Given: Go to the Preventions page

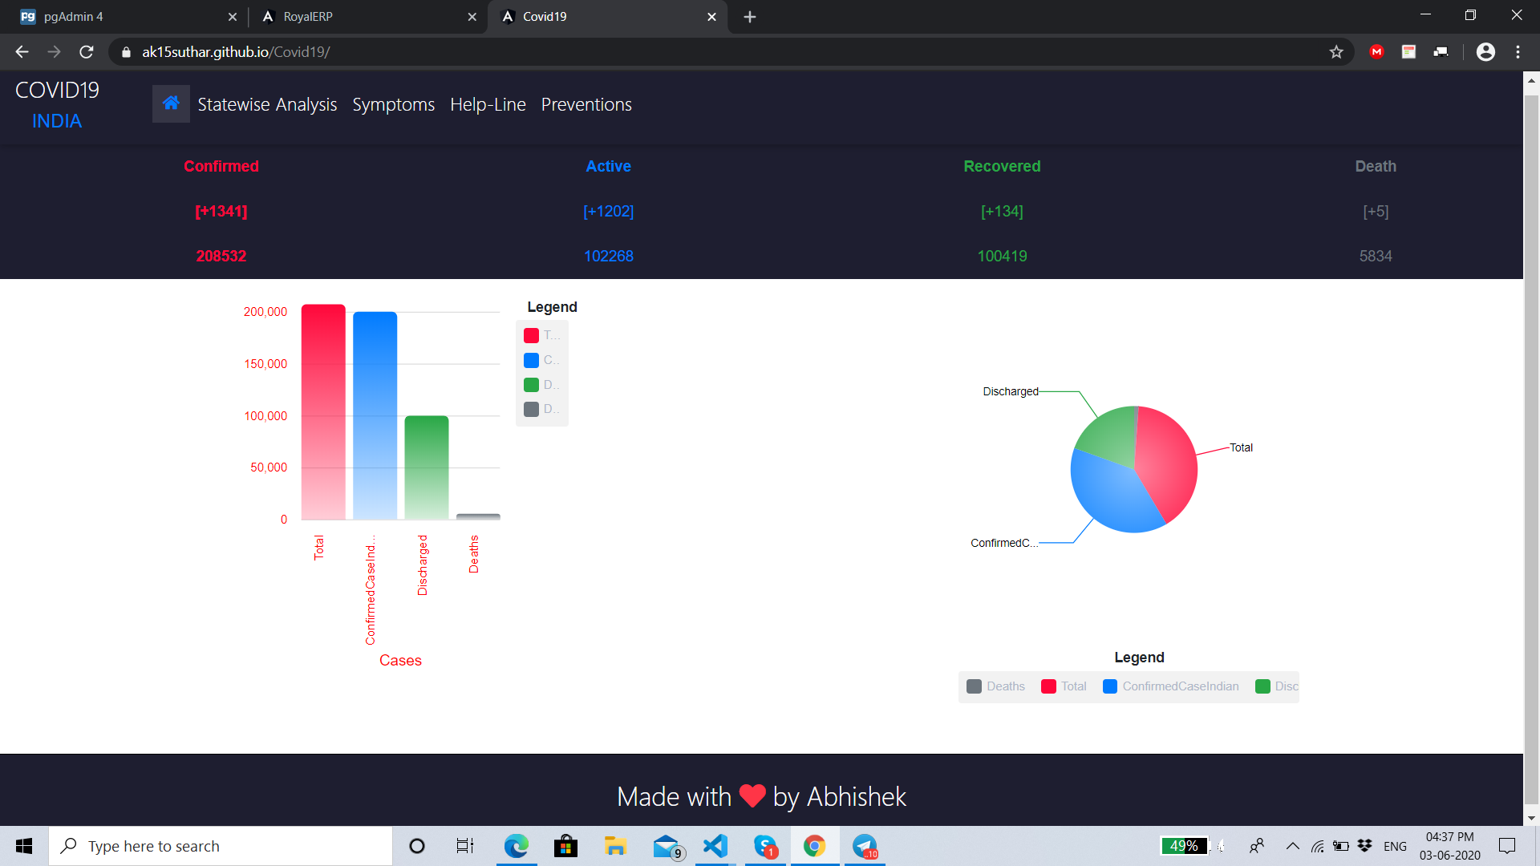Looking at the screenshot, I should pos(586,104).
